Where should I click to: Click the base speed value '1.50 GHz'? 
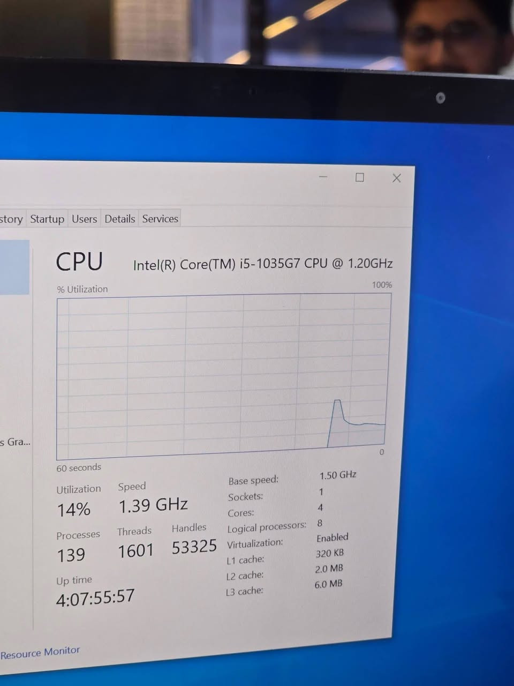point(338,475)
